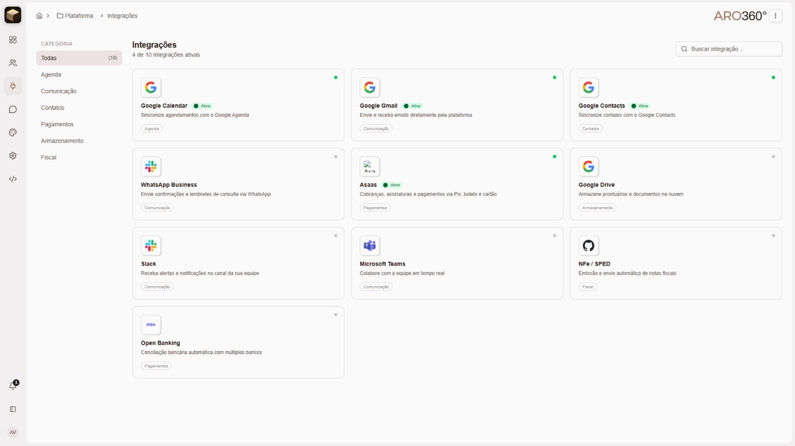Click the NFe / SPED GitHub-style icon

pos(589,245)
